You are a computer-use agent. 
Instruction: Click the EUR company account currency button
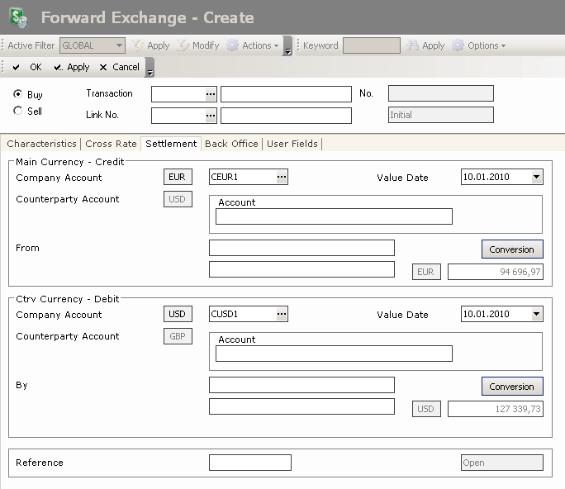(178, 177)
